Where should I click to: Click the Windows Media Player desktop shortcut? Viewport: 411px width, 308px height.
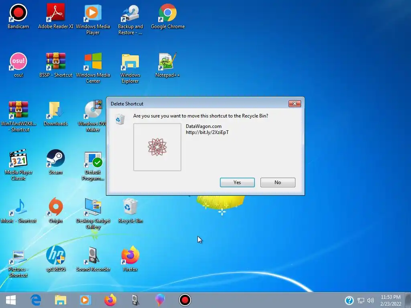(93, 20)
